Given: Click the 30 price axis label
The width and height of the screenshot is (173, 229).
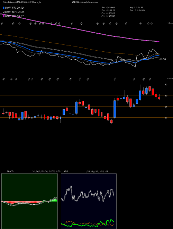Looking at the screenshot, I should point(166,96).
